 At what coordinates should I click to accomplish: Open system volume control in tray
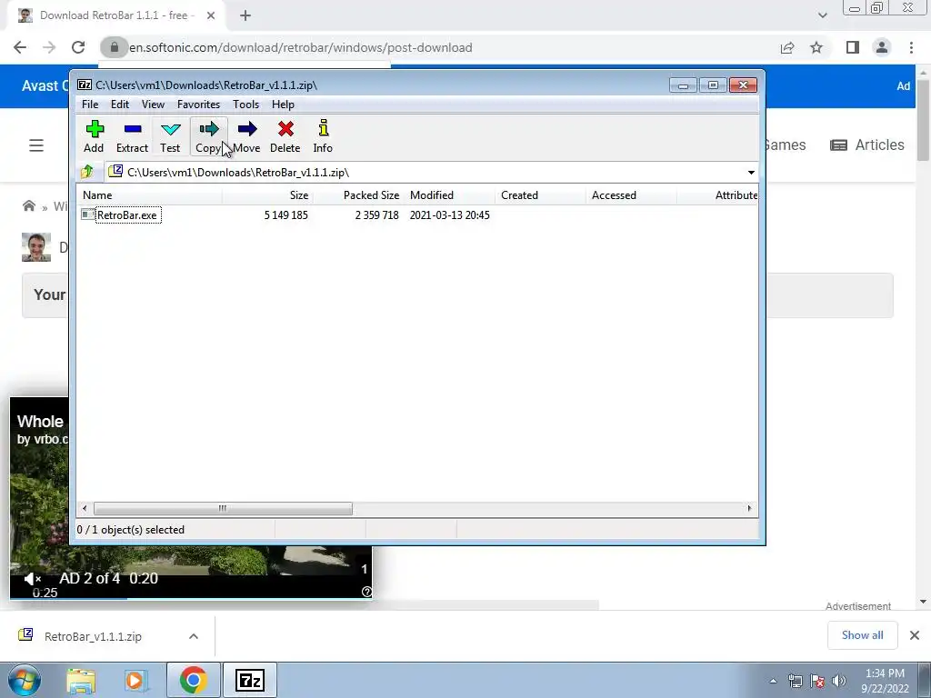(x=838, y=681)
